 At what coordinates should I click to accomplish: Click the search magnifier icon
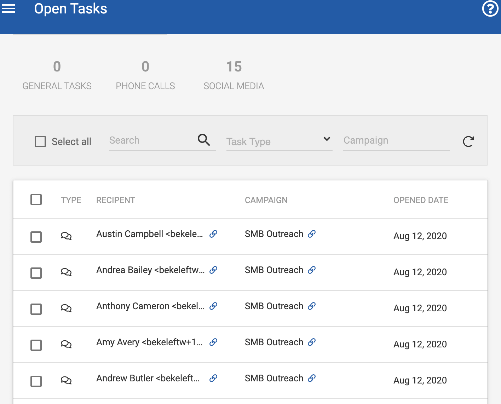[204, 140]
